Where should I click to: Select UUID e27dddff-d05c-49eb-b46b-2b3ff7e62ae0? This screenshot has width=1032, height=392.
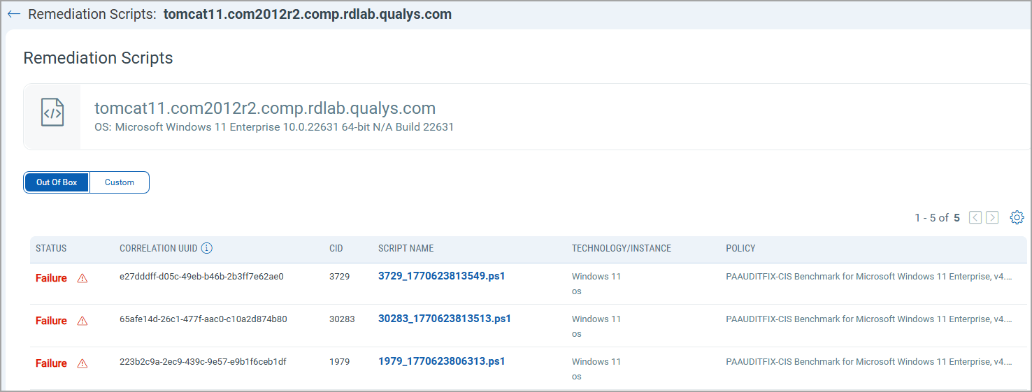tap(201, 276)
